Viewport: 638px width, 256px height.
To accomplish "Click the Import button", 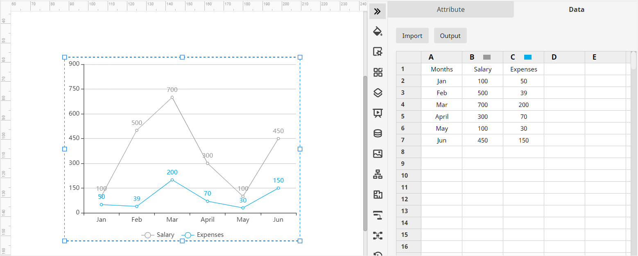I will tap(412, 36).
